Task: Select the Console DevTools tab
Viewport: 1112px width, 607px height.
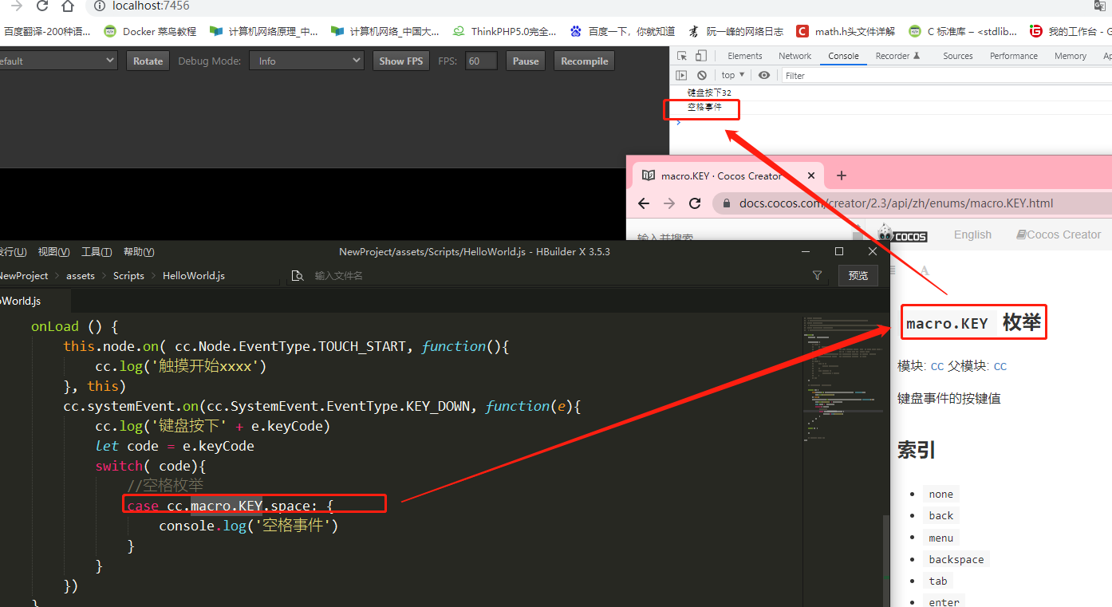Action: click(843, 56)
